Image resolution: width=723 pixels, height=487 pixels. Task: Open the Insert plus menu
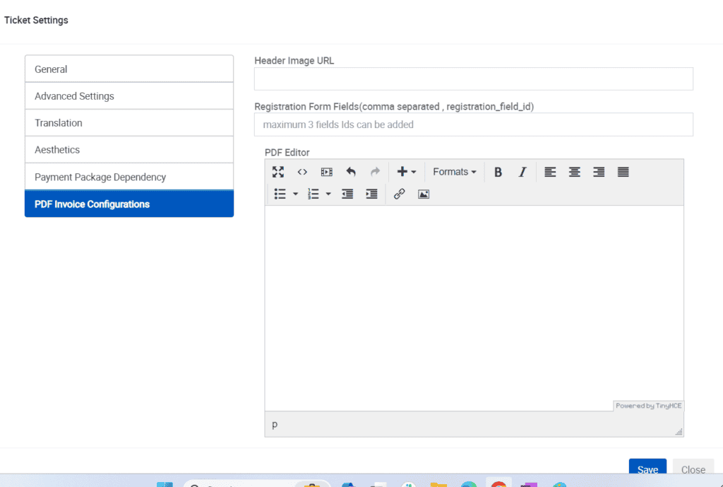[407, 172]
